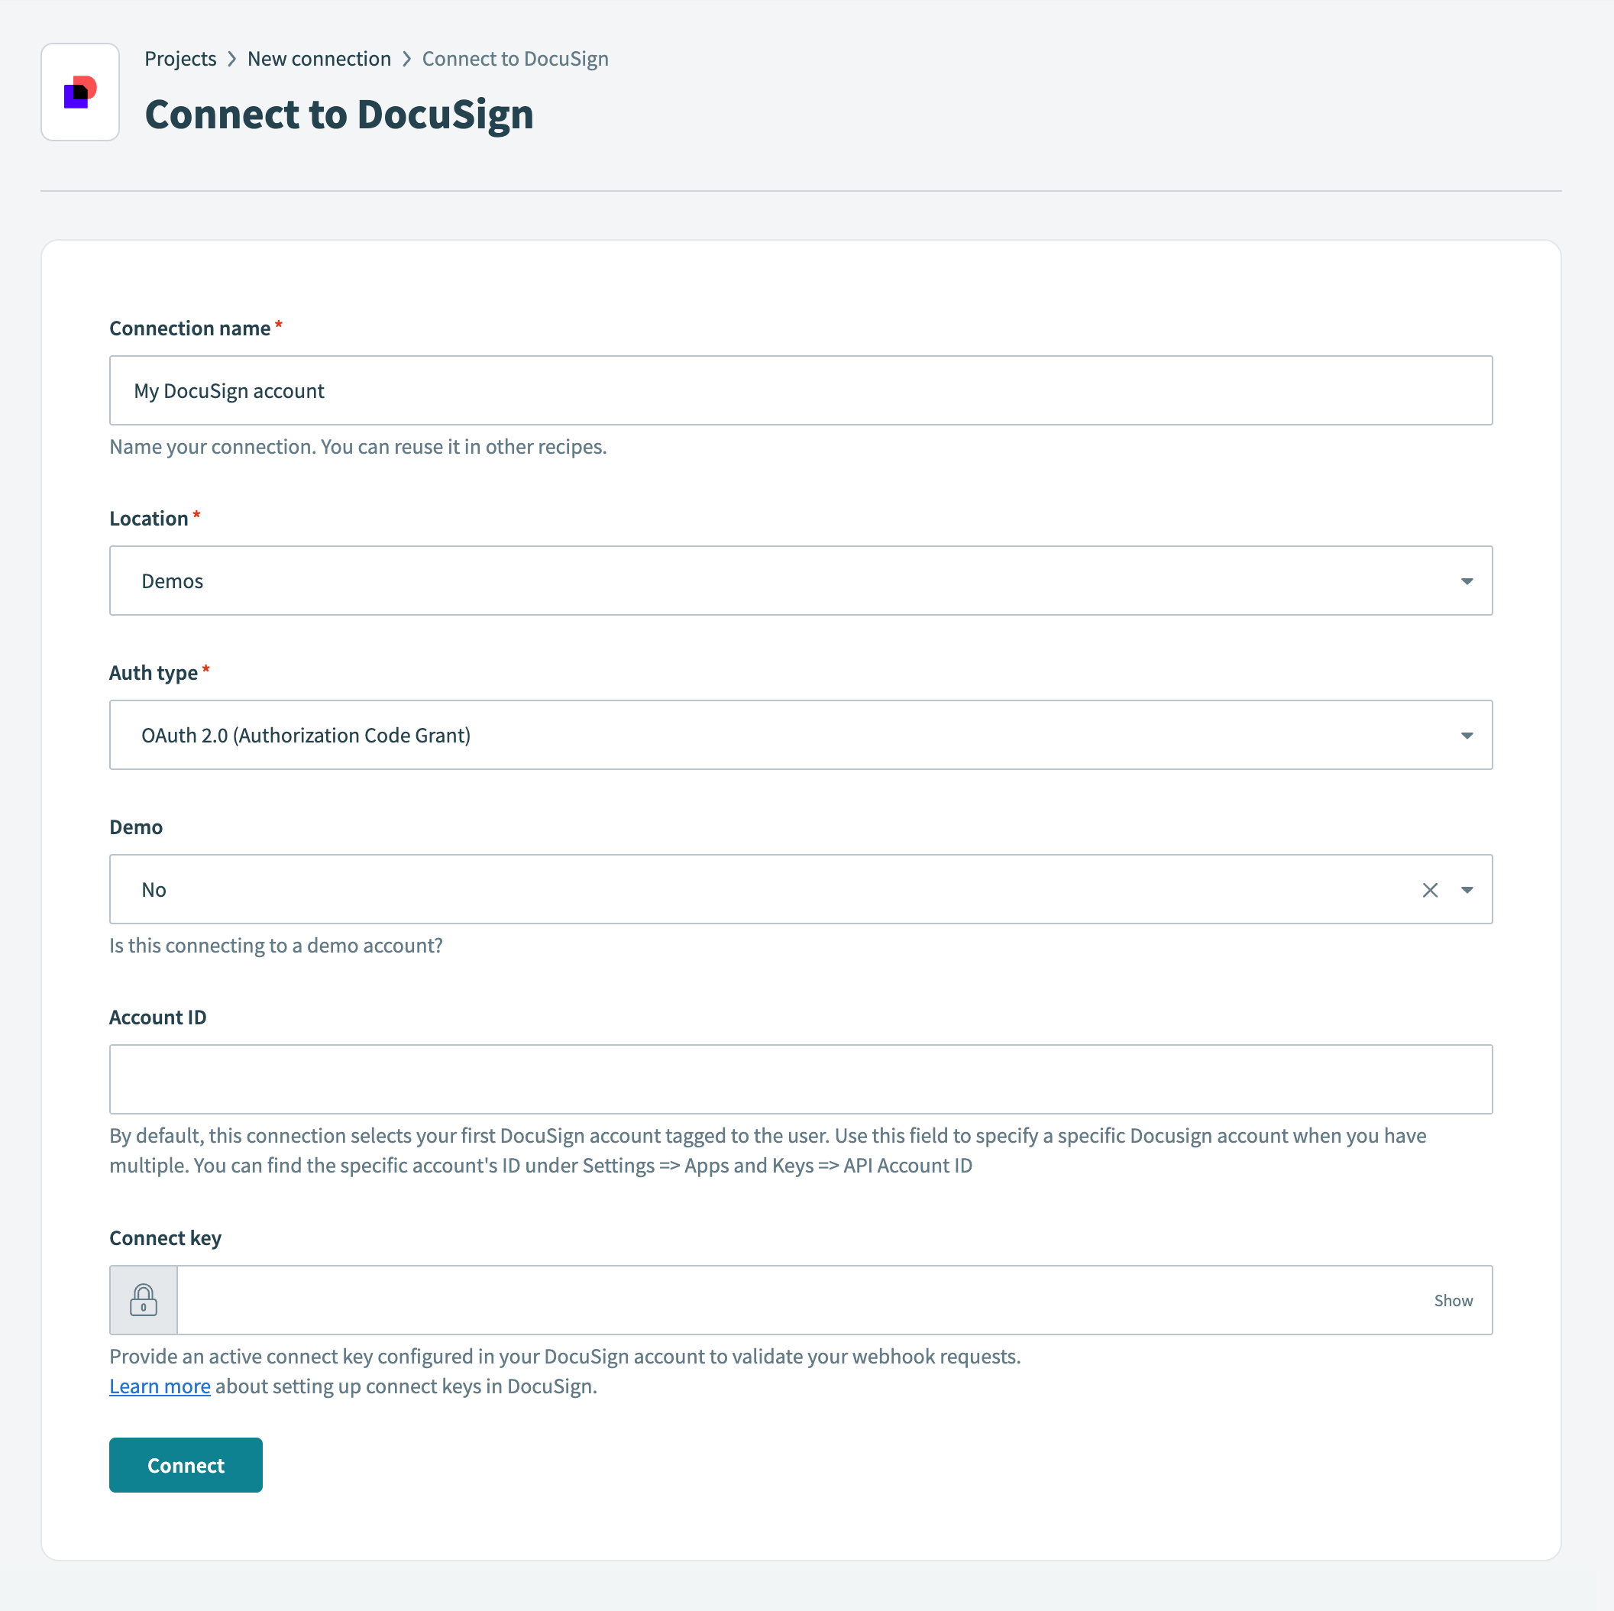Navigate to Projects breadcrumb
The width and height of the screenshot is (1614, 1611).
click(180, 59)
